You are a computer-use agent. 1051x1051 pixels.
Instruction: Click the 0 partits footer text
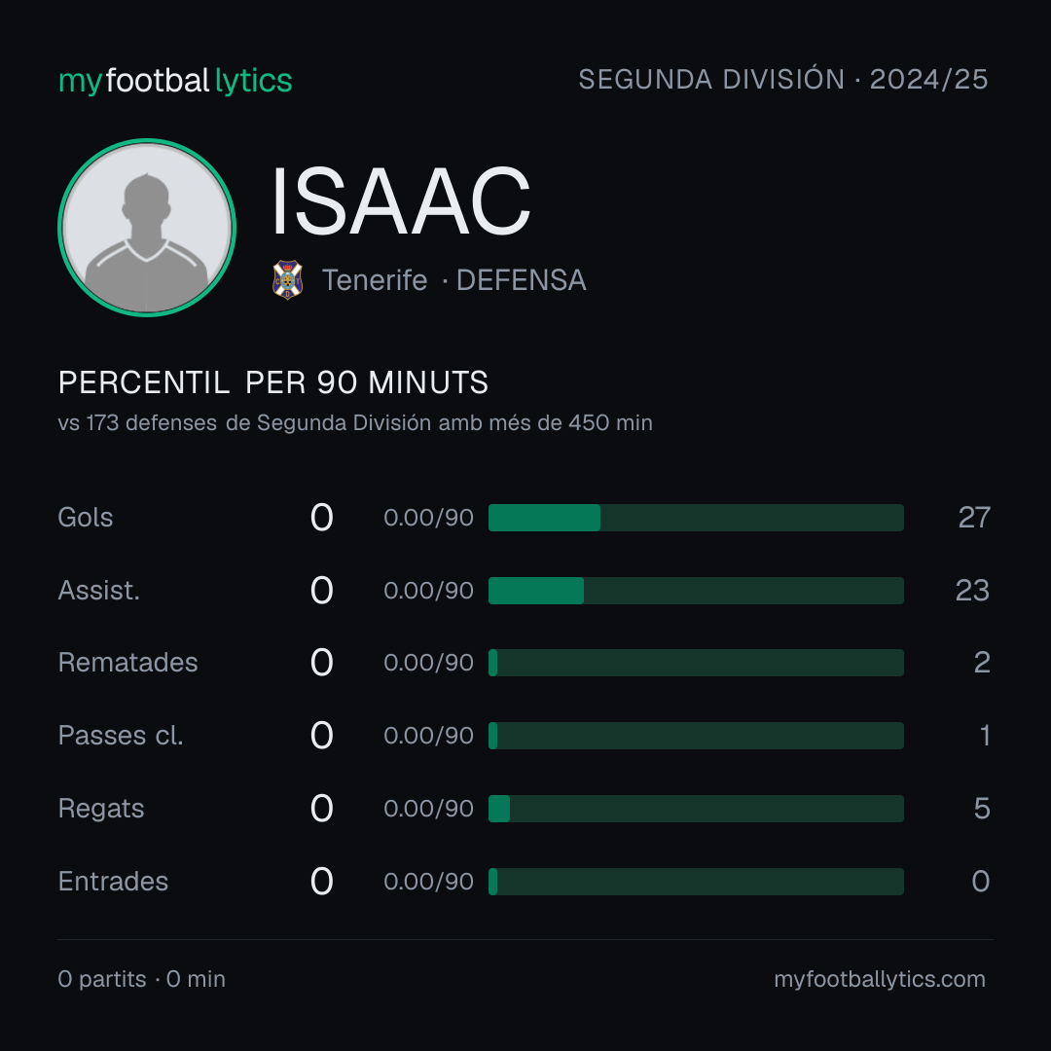click(x=102, y=979)
